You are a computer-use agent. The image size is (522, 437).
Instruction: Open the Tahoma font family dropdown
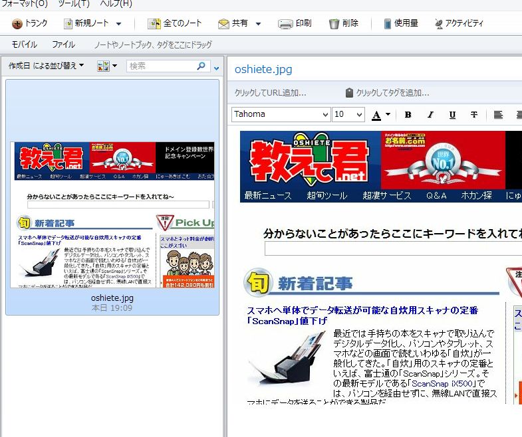coord(281,114)
